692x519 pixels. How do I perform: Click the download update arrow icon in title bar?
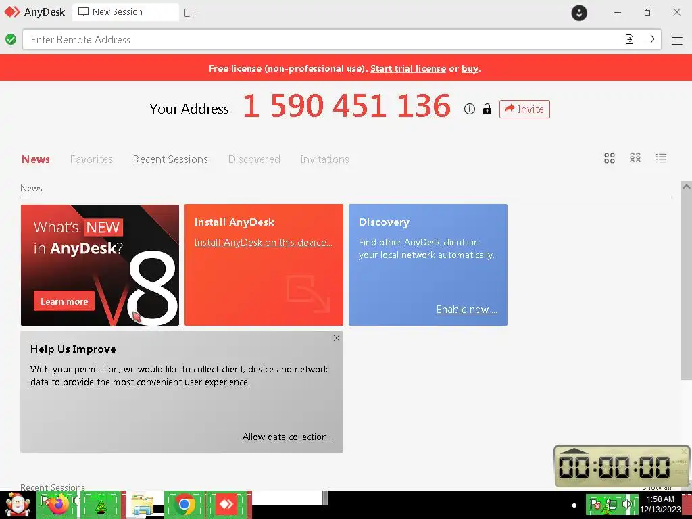click(x=579, y=13)
